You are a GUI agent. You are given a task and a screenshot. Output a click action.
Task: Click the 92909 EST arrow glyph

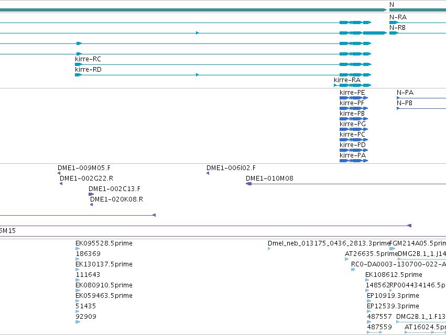(x=78, y=322)
